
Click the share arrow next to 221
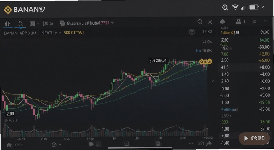[x=209, y=144]
